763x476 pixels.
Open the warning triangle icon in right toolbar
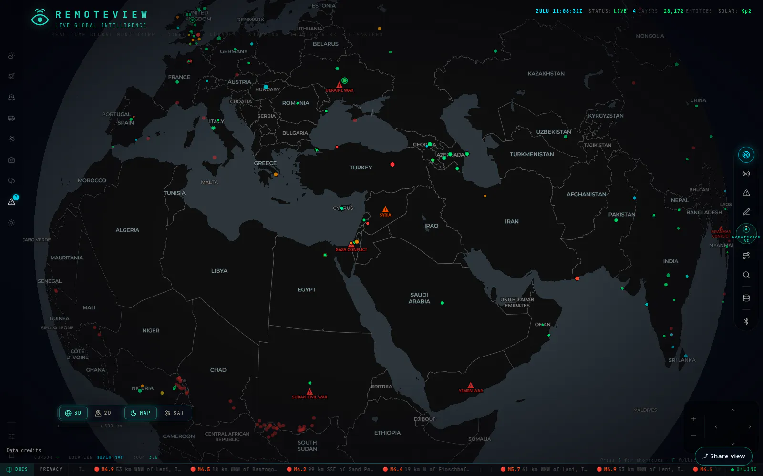[x=746, y=193]
